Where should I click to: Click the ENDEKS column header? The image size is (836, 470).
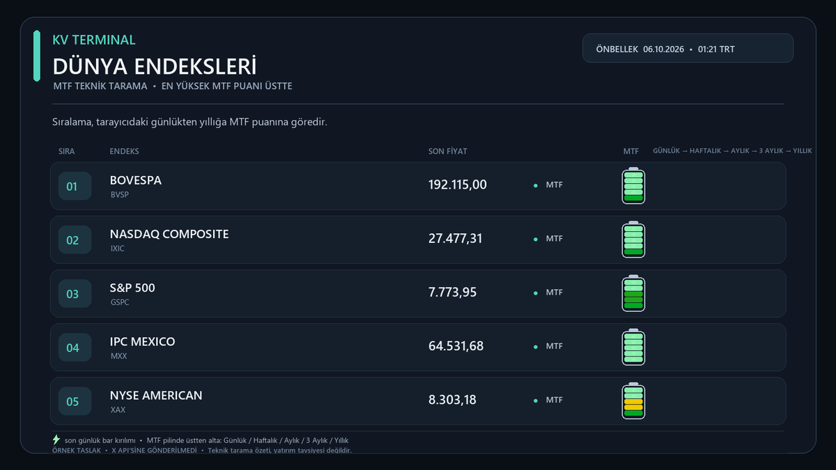click(125, 151)
